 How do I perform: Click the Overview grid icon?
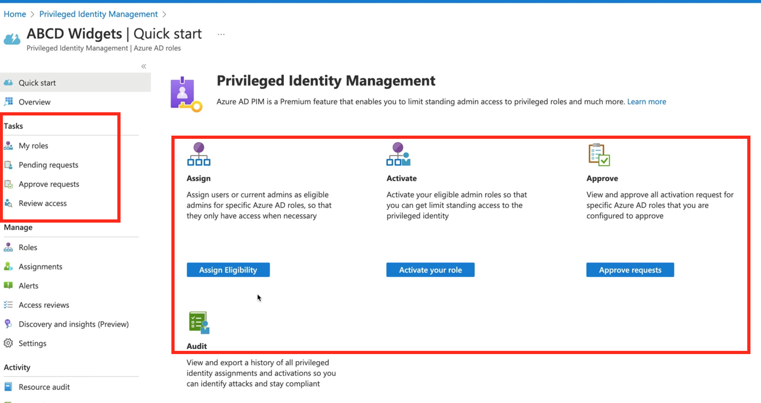point(8,102)
